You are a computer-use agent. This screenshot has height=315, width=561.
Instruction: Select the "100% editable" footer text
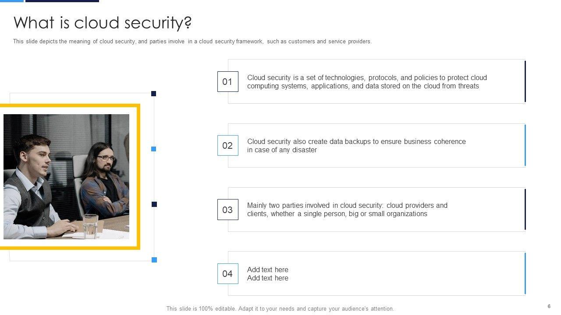[280, 308]
